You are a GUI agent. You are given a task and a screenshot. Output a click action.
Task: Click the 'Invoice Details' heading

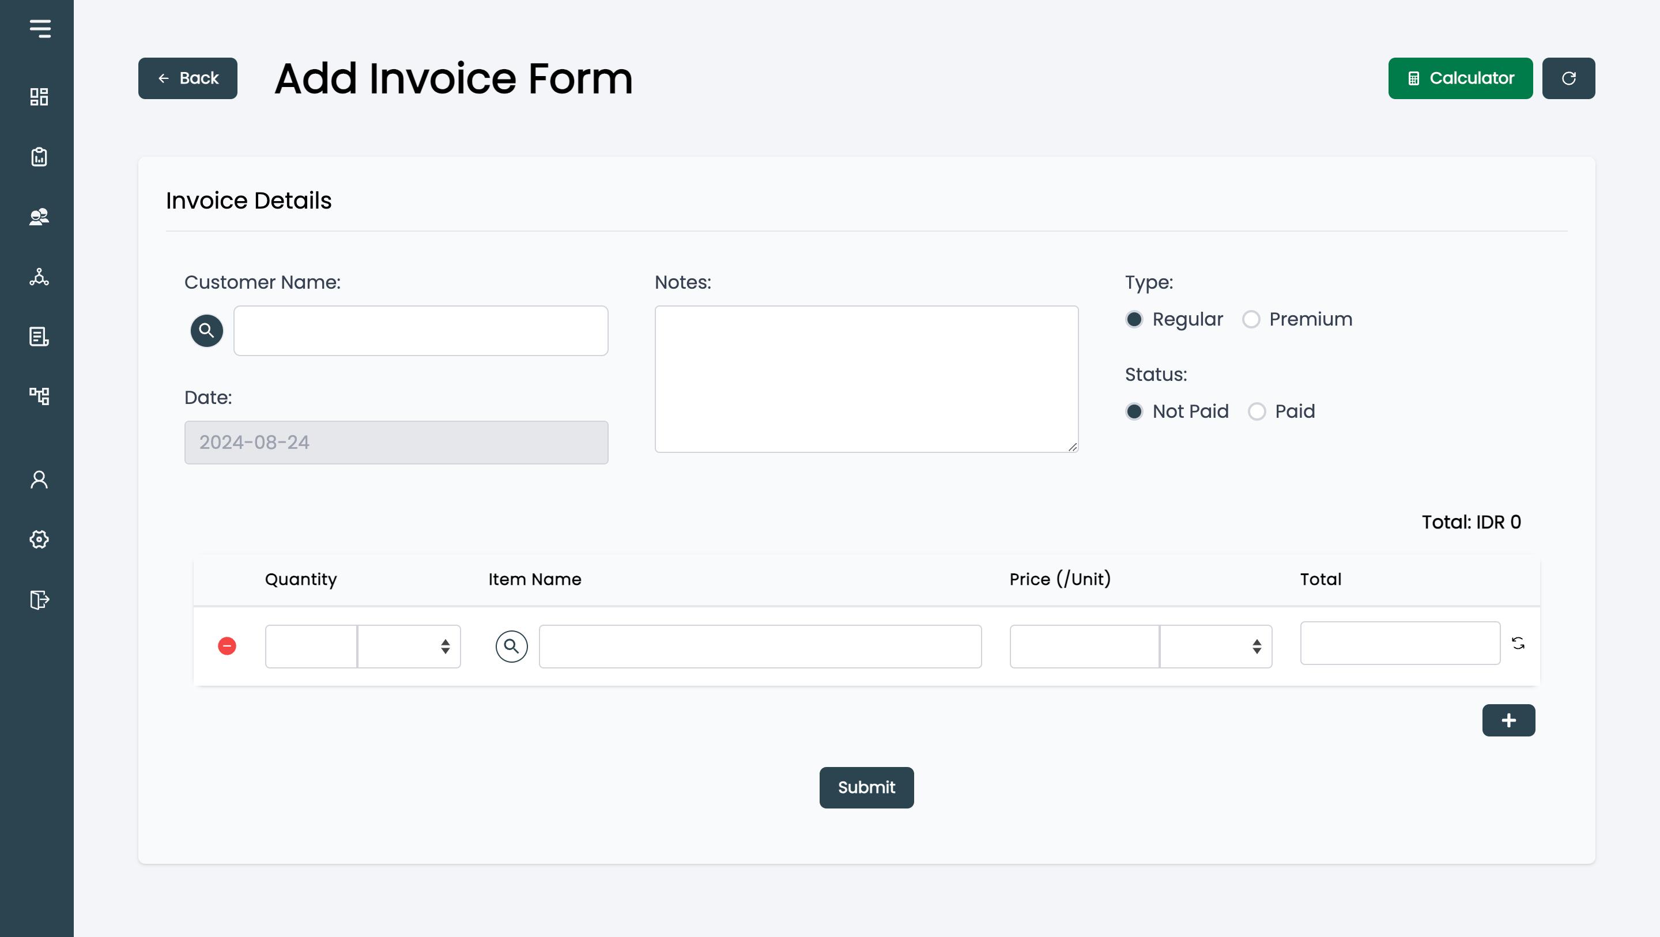point(249,201)
